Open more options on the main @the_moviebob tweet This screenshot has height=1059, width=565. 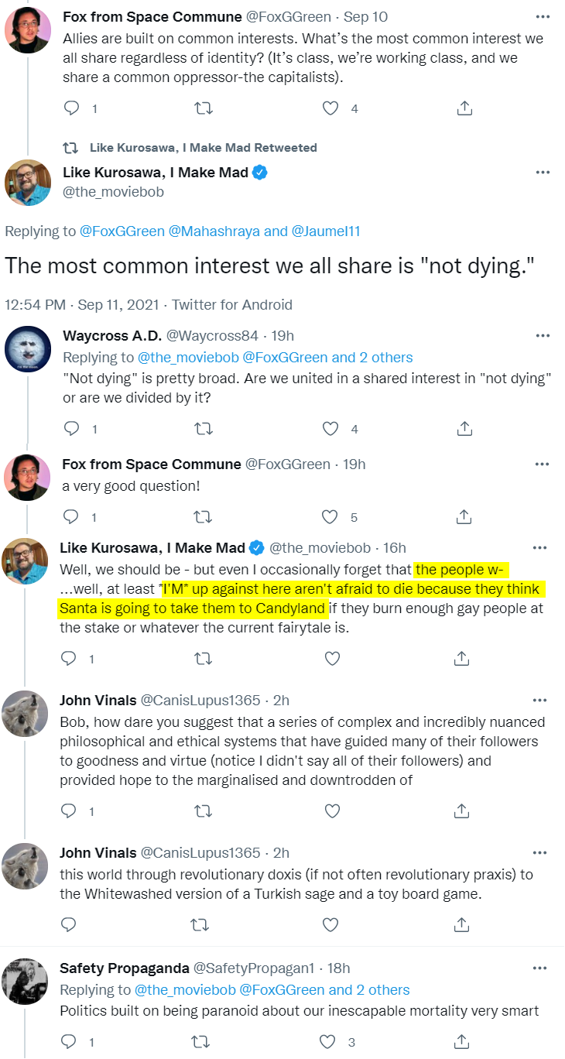[x=543, y=172]
